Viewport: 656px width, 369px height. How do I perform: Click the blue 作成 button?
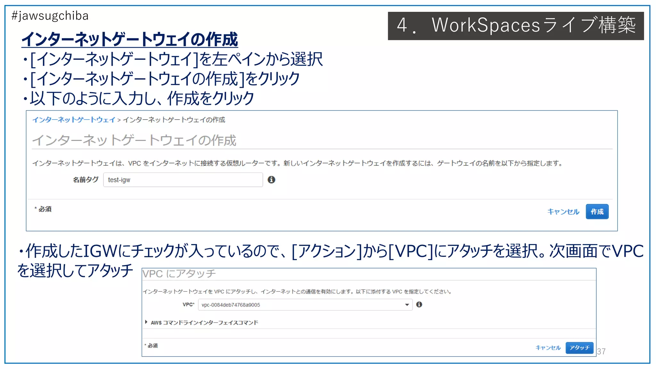tap(597, 212)
